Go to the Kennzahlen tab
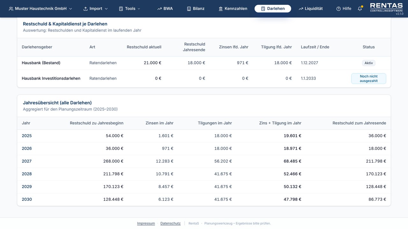This screenshot has width=408, height=229. pos(233,9)
